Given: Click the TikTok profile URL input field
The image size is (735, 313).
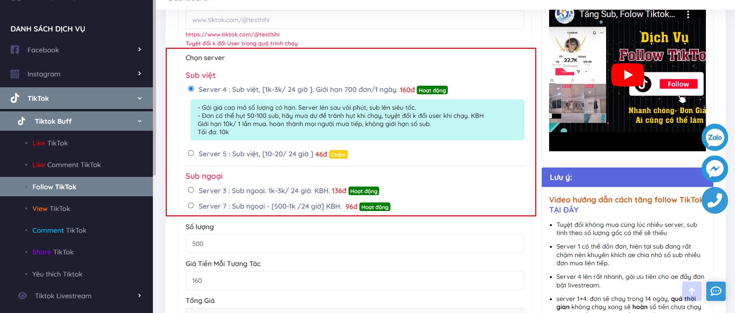Looking at the screenshot, I should [x=355, y=20].
